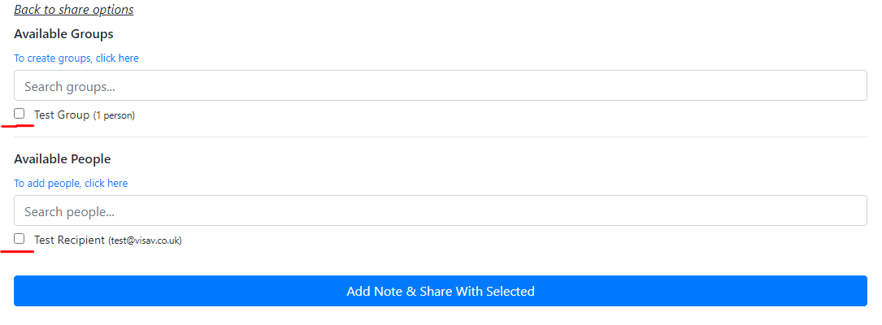This screenshot has width=882, height=325.
Task: Enable the Test Recipient checkbox
Action: pyautogui.click(x=20, y=239)
